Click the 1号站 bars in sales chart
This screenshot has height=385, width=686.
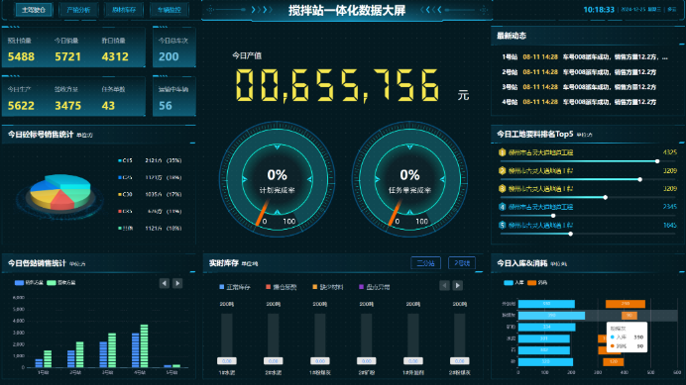point(44,359)
